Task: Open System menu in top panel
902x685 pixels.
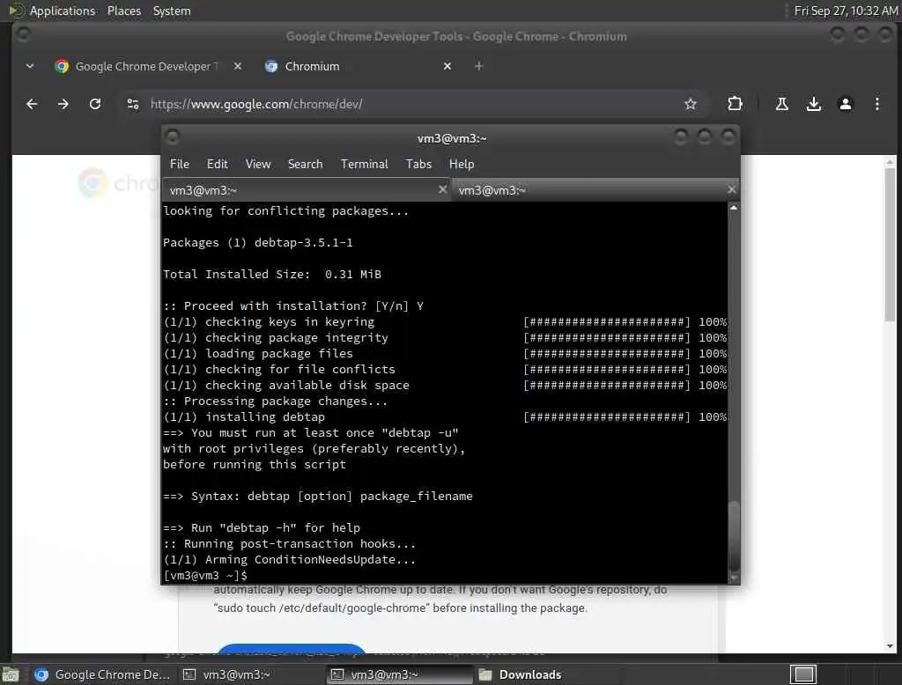Action: coord(172,11)
